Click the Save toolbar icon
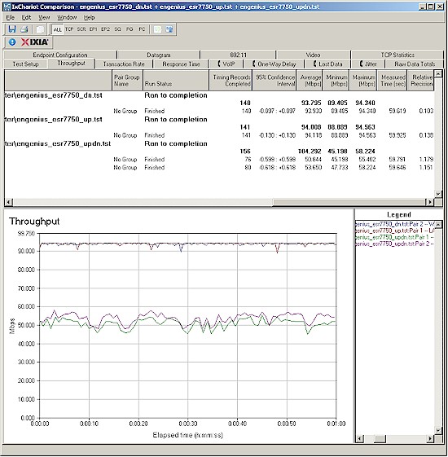 click(x=12, y=29)
